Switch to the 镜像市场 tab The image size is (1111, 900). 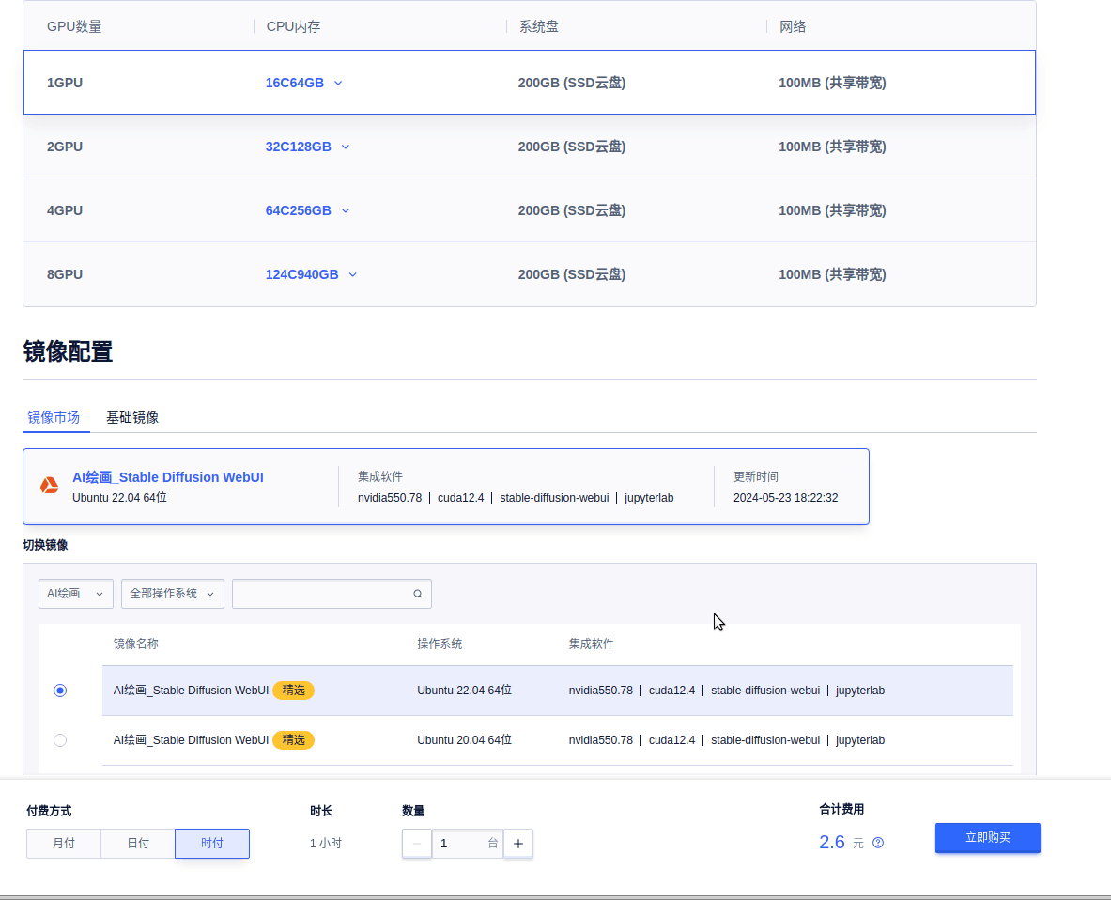pos(55,417)
